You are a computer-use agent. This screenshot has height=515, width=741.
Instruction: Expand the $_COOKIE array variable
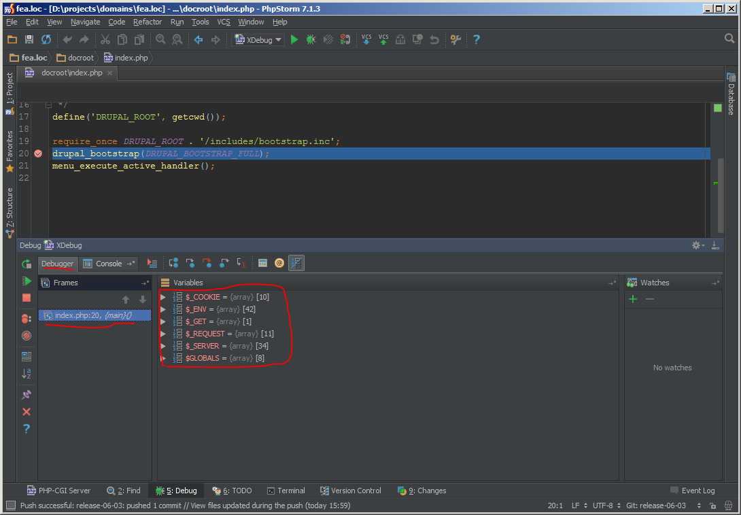[163, 297]
